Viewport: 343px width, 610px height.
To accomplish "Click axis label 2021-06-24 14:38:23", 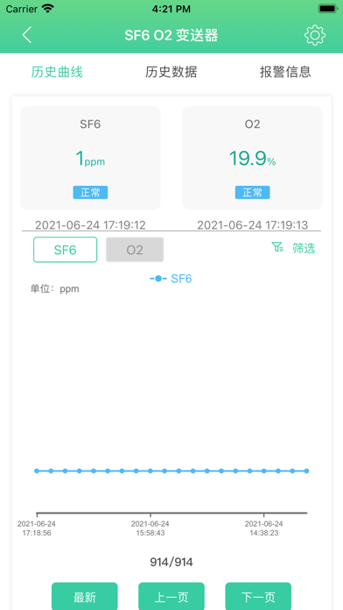I will click(263, 528).
